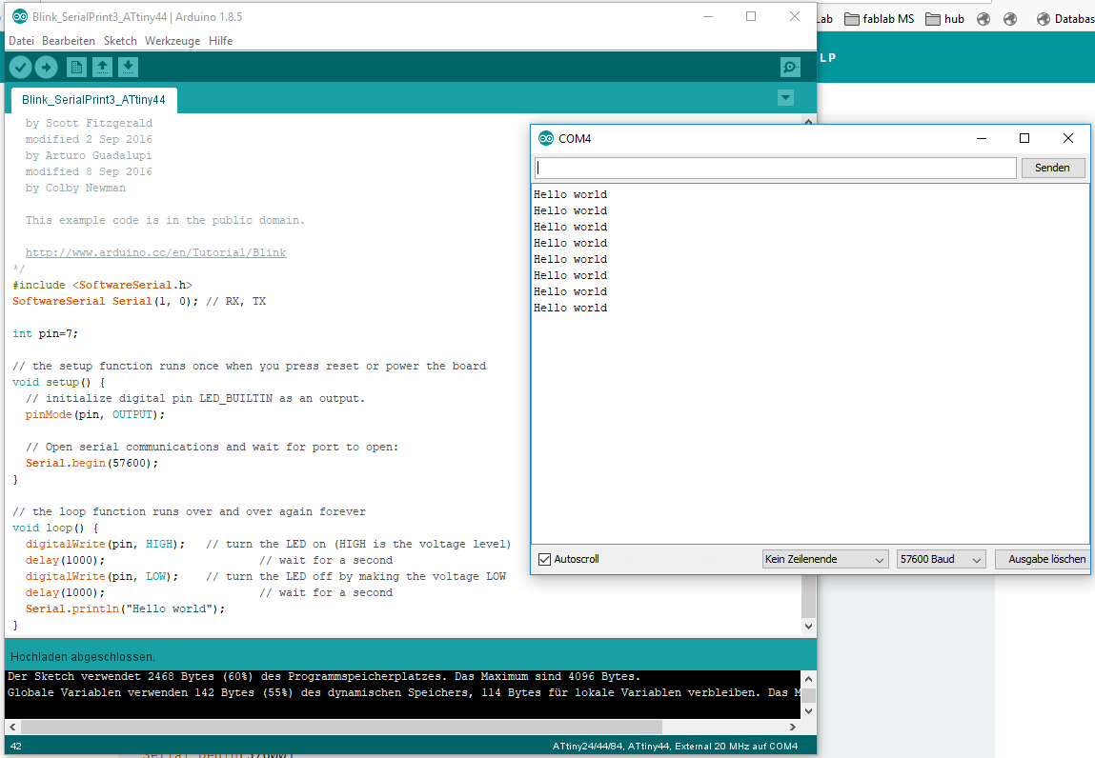The width and height of the screenshot is (1095, 758).
Task: Click the digitalWrite(pin, HIGH) line
Action: [x=106, y=544]
